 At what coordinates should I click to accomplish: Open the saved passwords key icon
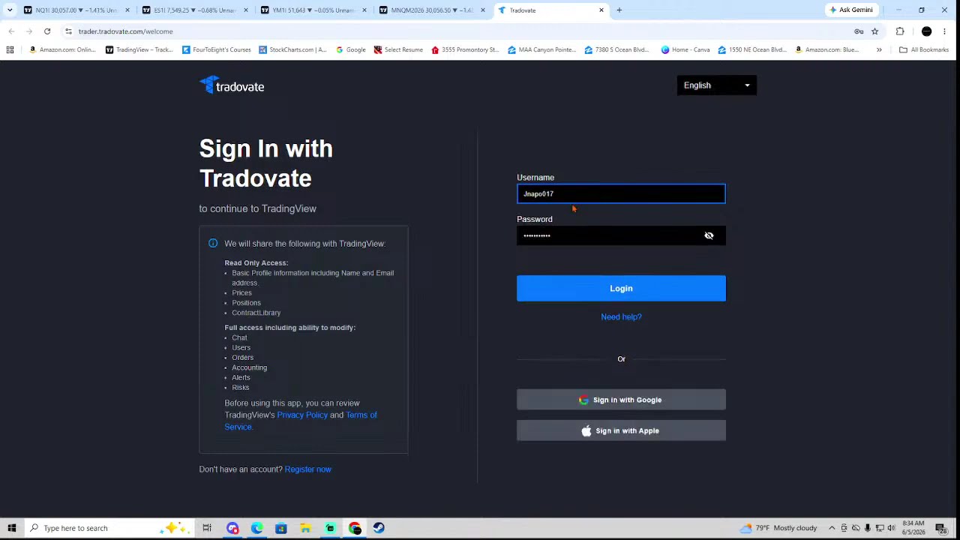[x=859, y=31]
